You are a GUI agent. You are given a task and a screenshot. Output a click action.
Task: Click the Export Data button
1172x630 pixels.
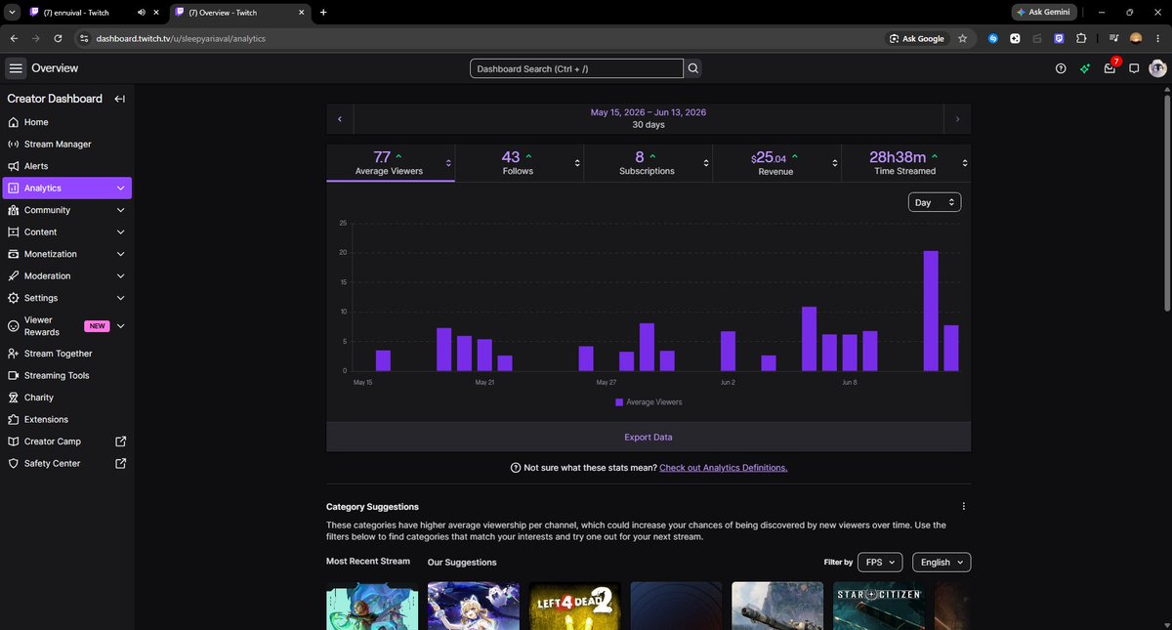649,437
